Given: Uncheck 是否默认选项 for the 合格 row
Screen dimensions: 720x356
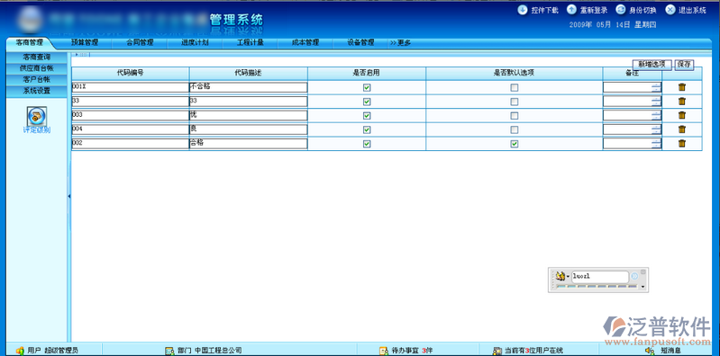Looking at the screenshot, I should [x=515, y=144].
